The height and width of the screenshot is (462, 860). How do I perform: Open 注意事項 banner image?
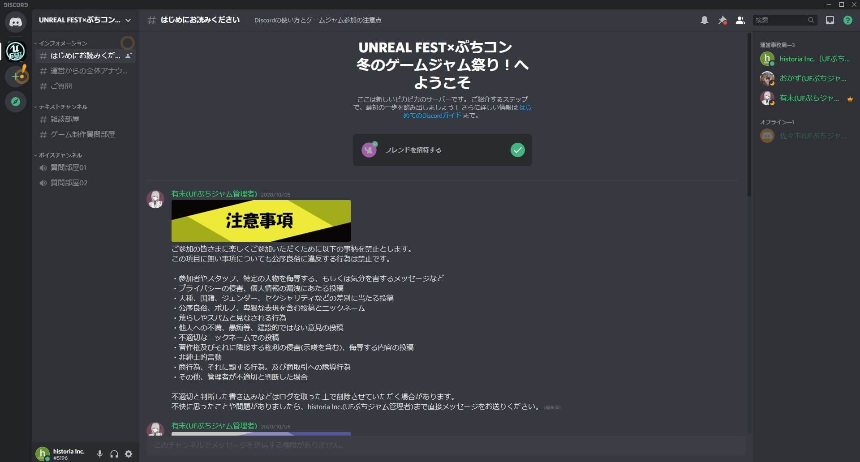261,221
